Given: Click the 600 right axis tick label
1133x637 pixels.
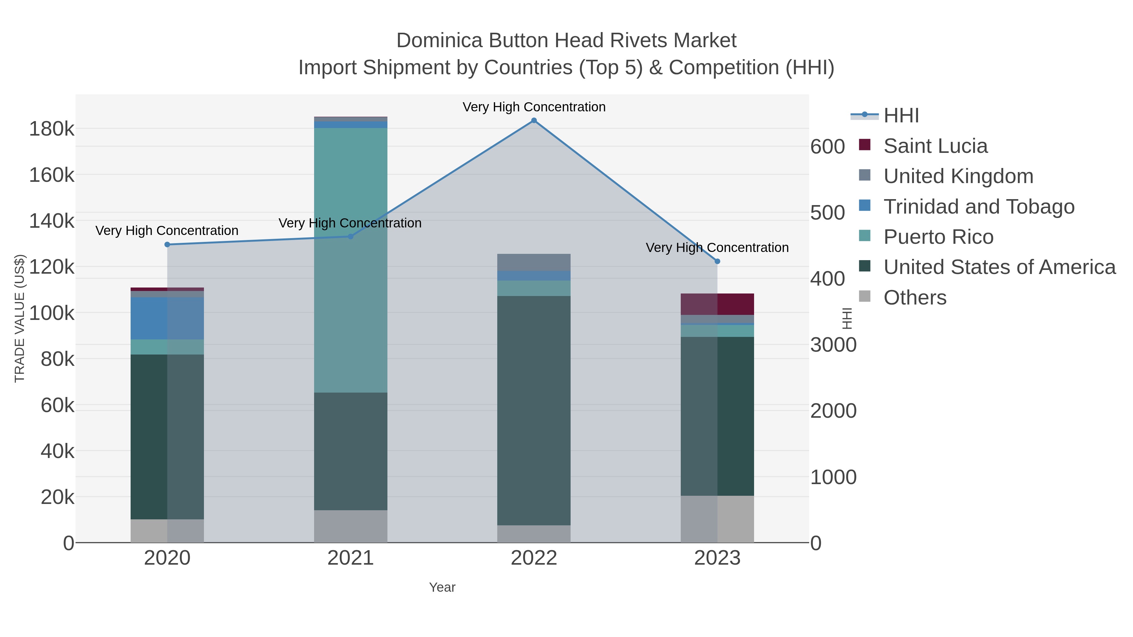Looking at the screenshot, I should [x=828, y=146].
